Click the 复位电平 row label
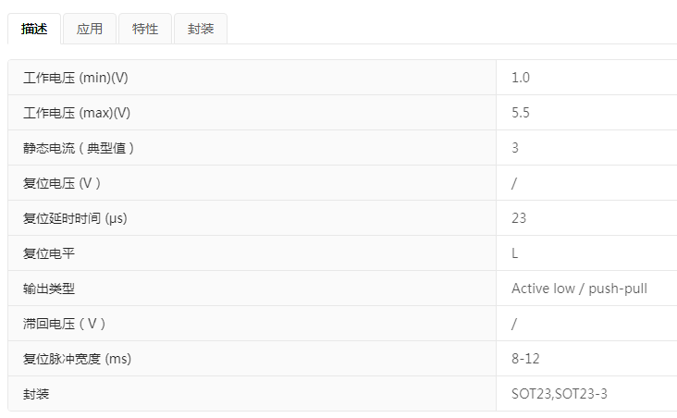 pyautogui.click(x=49, y=253)
